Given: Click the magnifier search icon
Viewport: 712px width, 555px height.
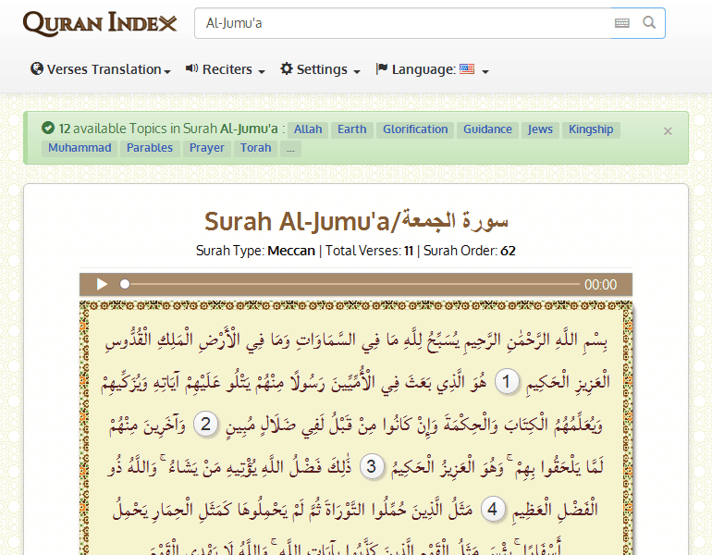Looking at the screenshot, I should pyautogui.click(x=649, y=23).
